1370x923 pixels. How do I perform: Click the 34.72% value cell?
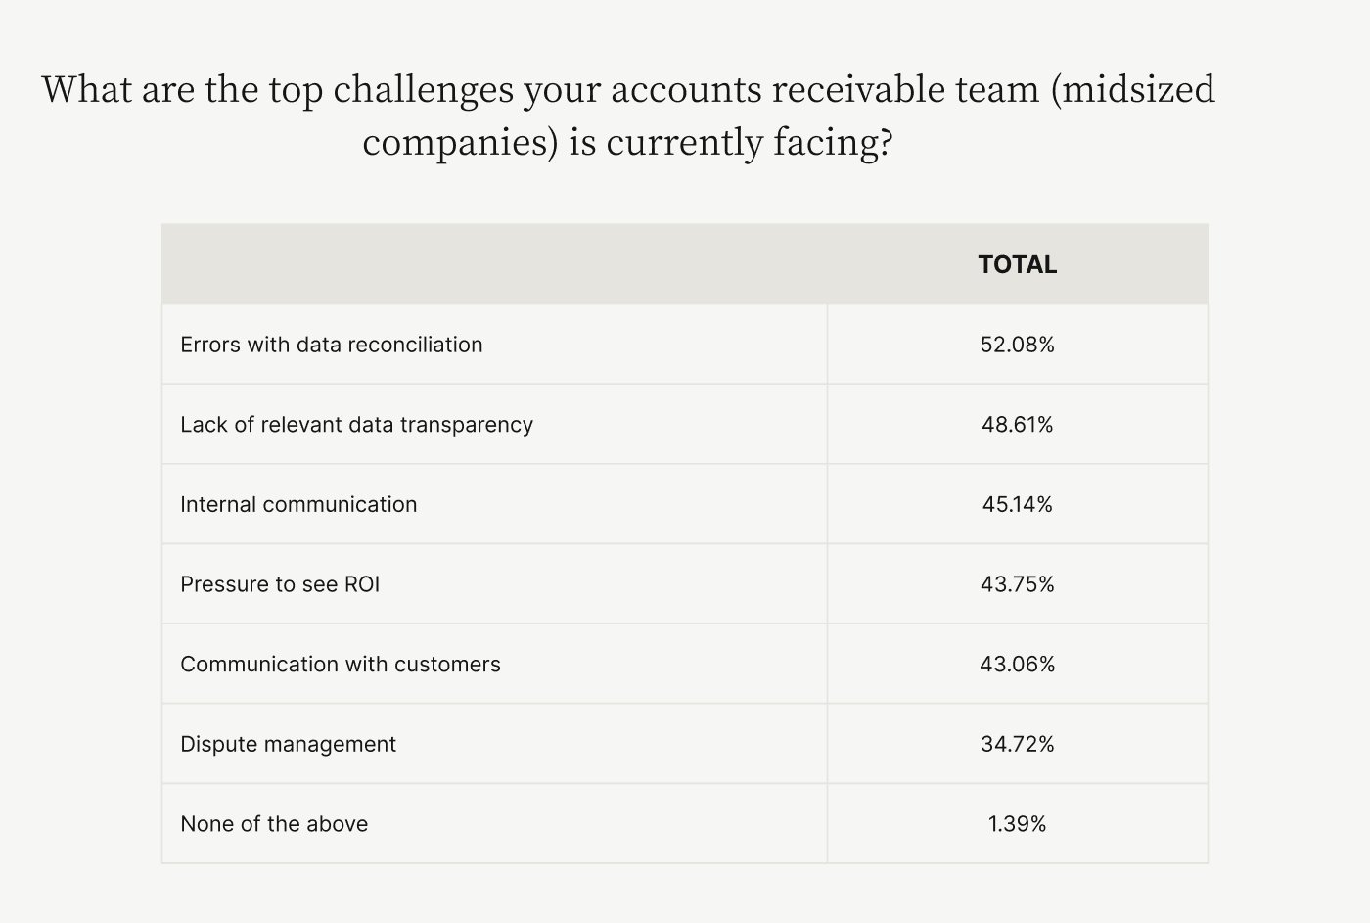point(1018,744)
